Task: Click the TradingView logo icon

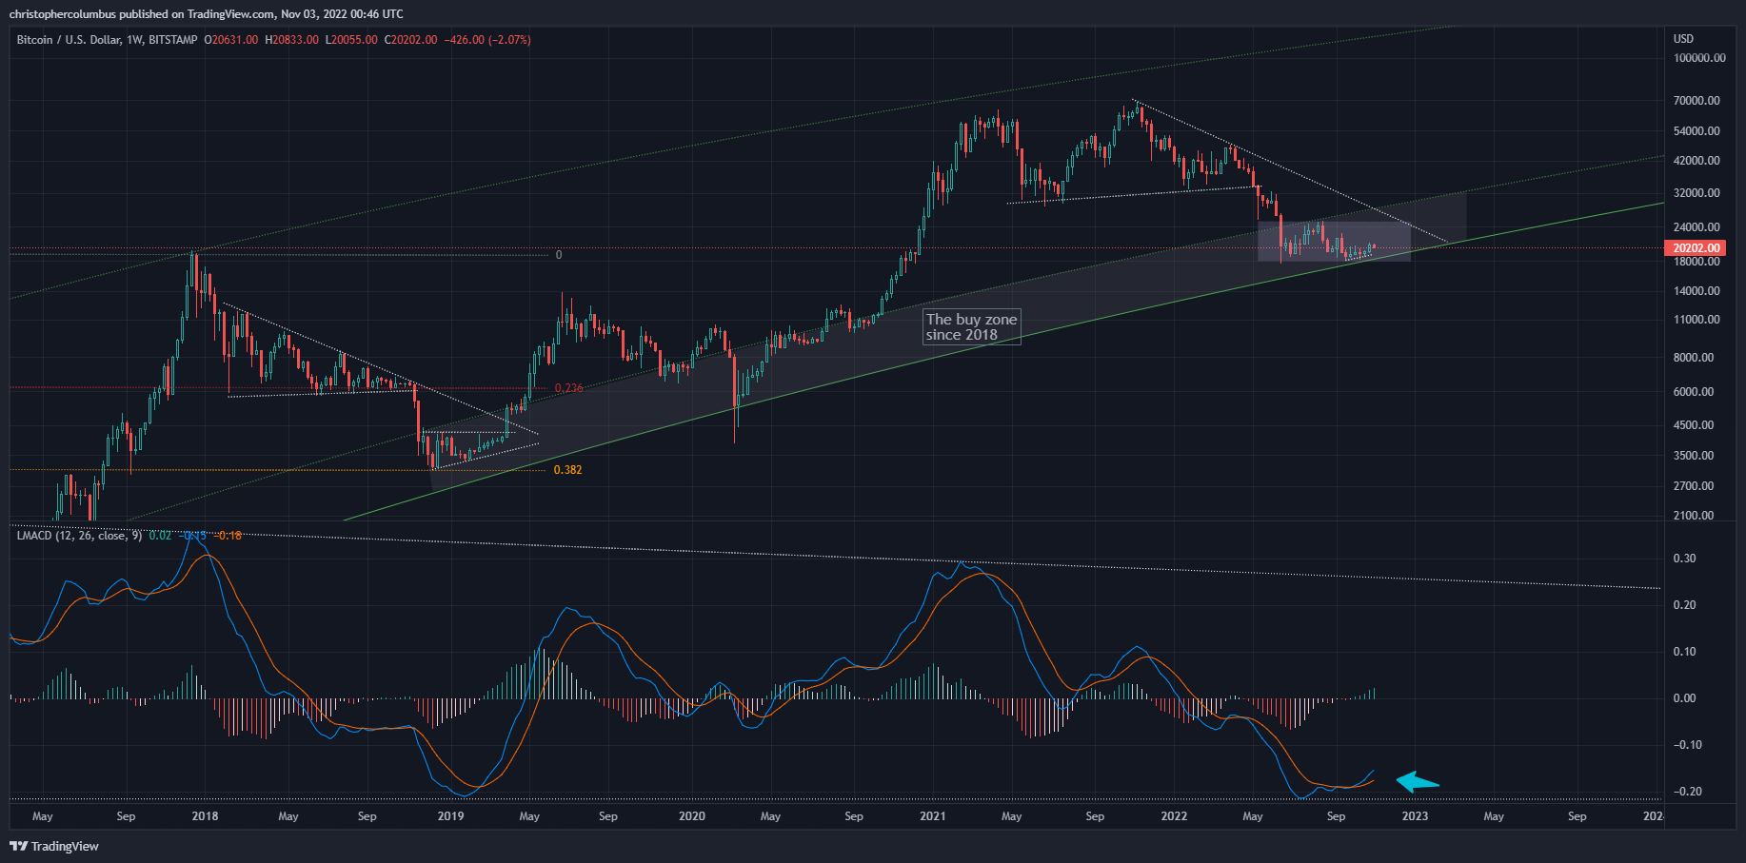Action: coord(18,846)
